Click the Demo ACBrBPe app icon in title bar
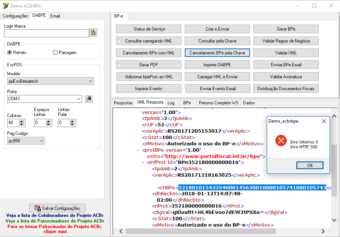The image size is (340, 237). [6, 6]
